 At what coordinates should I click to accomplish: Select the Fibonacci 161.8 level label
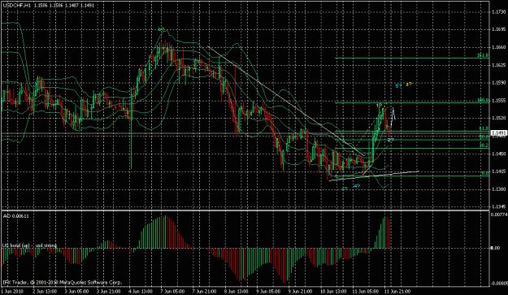click(x=483, y=55)
